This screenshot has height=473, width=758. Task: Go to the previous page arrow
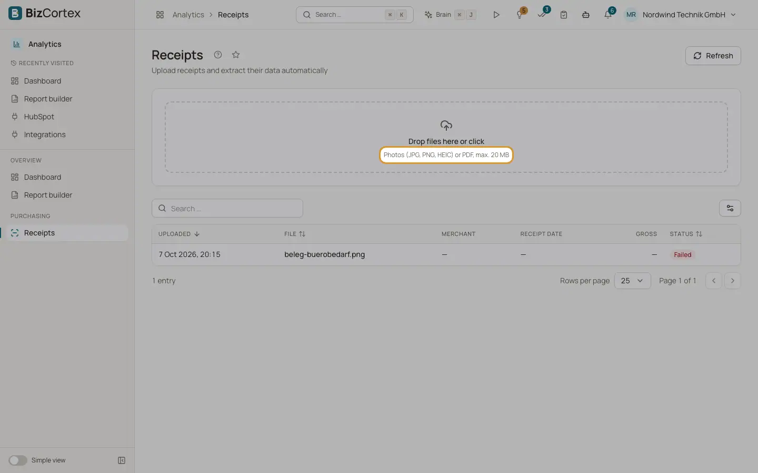[714, 281]
